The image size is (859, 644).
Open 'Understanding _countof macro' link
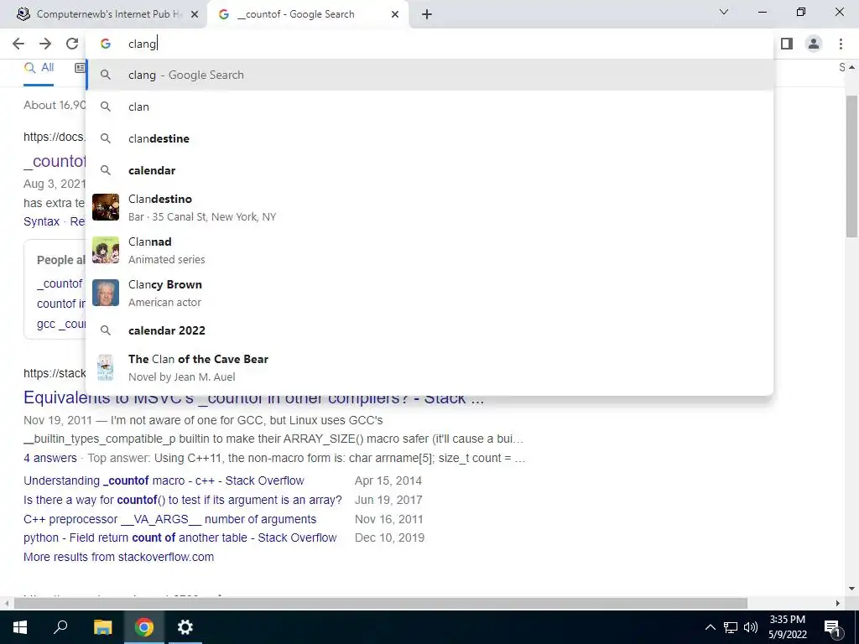click(x=164, y=480)
